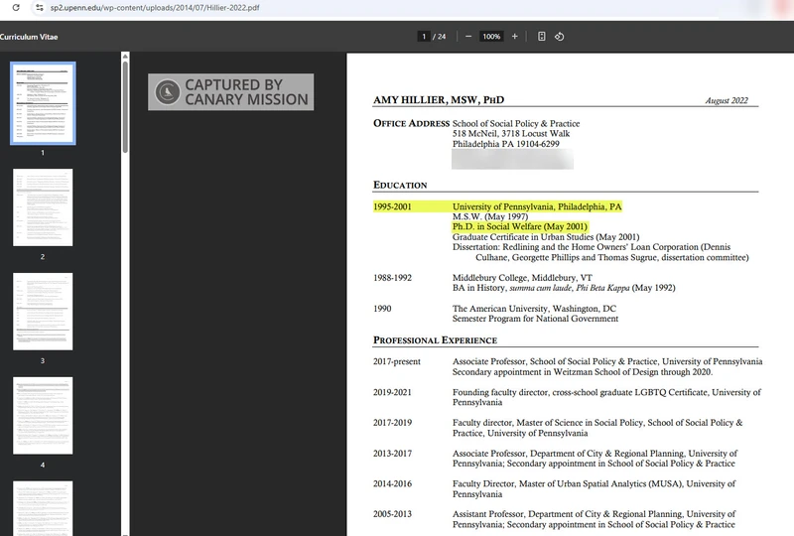Edit the current page number field
The image size is (794, 536).
tap(424, 37)
